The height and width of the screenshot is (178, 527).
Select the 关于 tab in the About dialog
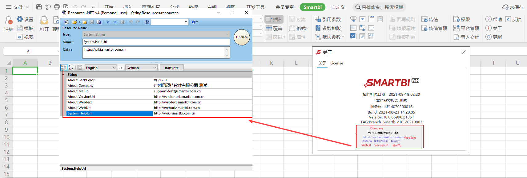click(x=322, y=63)
